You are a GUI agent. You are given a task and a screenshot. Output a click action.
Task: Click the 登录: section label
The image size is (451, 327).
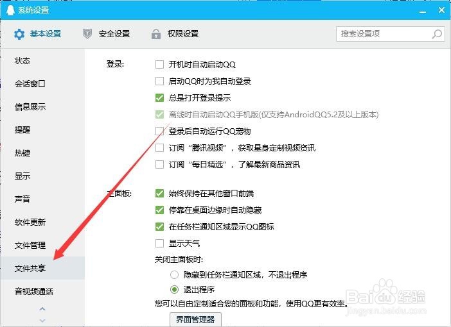(115, 64)
